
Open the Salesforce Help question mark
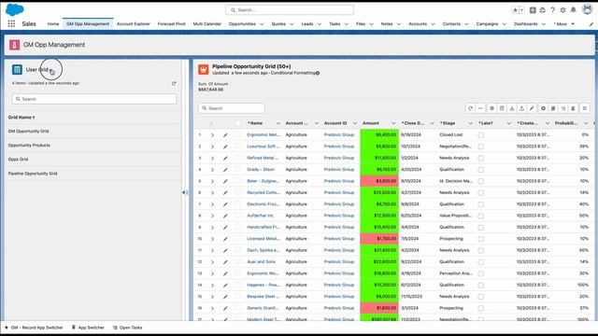click(x=552, y=10)
